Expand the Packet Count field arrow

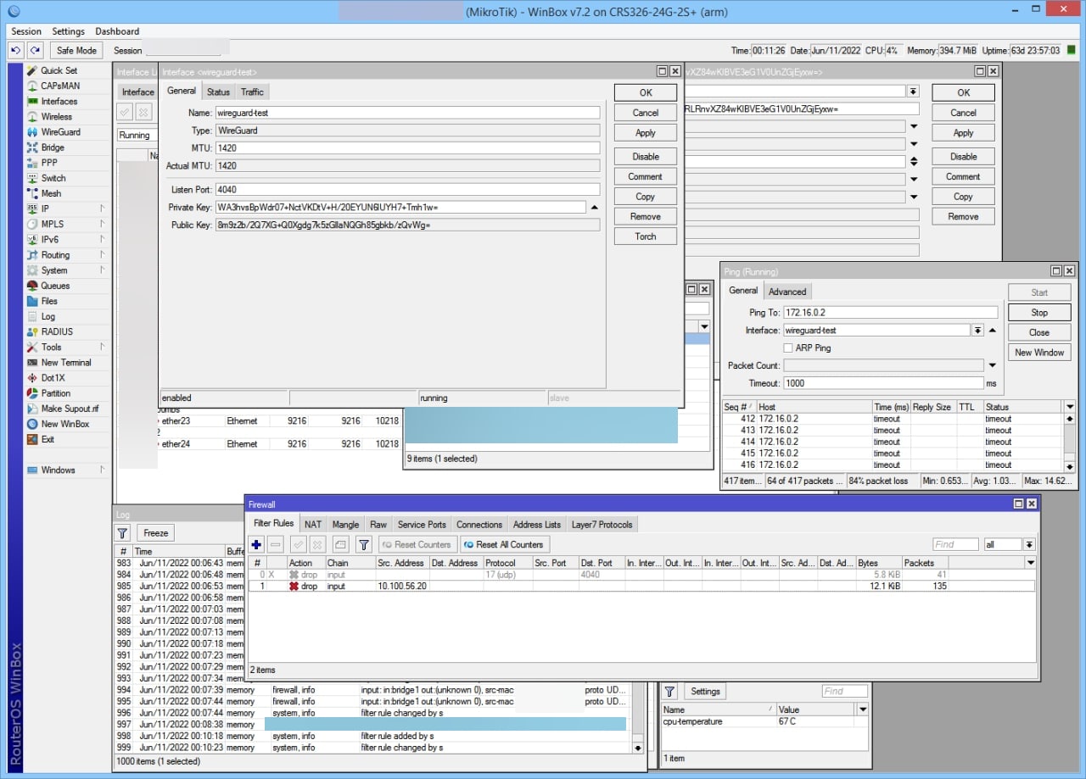pos(992,365)
